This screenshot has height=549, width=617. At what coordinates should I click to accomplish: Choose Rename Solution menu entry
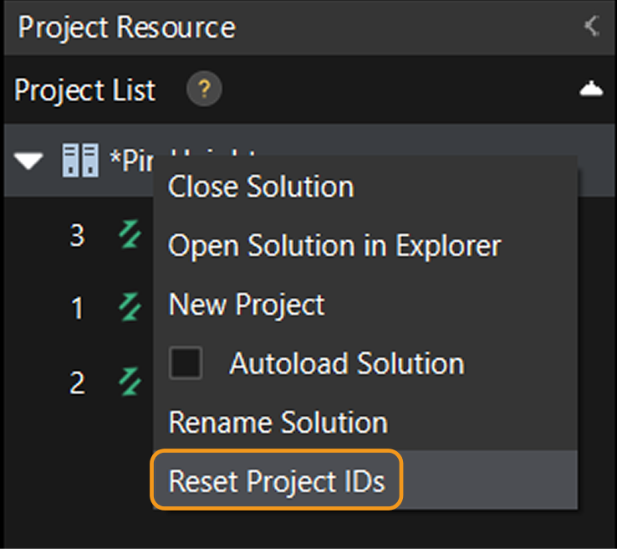278,422
